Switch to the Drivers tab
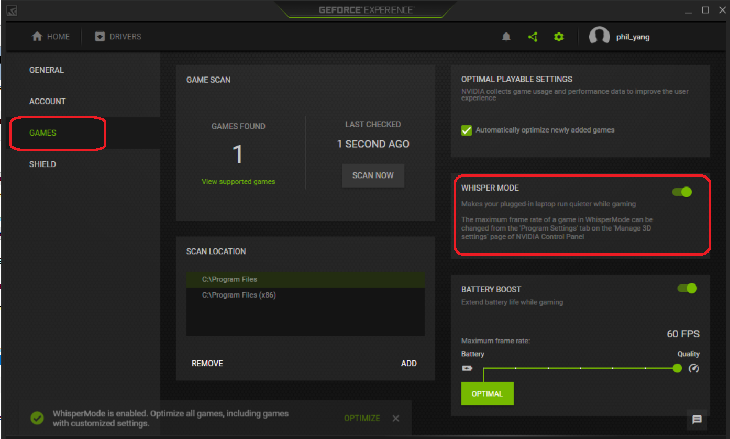The width and height of the screenshot is (730, 439). click(118, 37)
